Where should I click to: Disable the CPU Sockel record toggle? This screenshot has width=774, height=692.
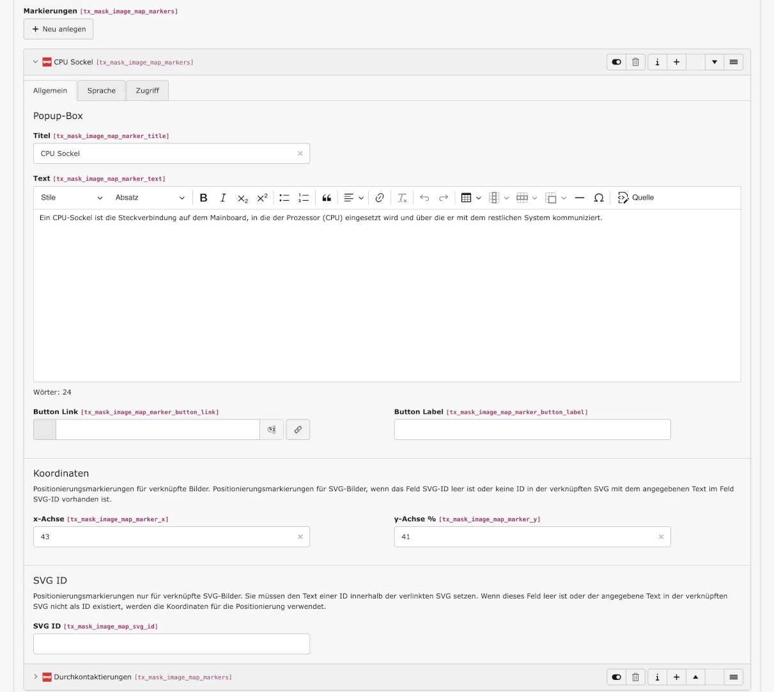pos(615,61)
